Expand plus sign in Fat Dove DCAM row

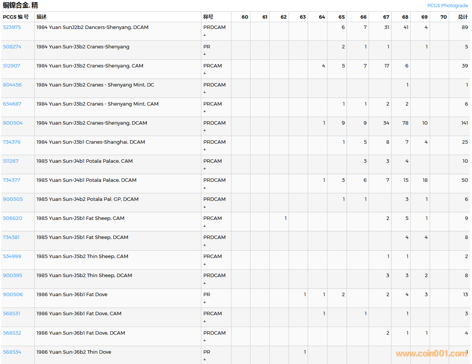[x=205, y=340]
